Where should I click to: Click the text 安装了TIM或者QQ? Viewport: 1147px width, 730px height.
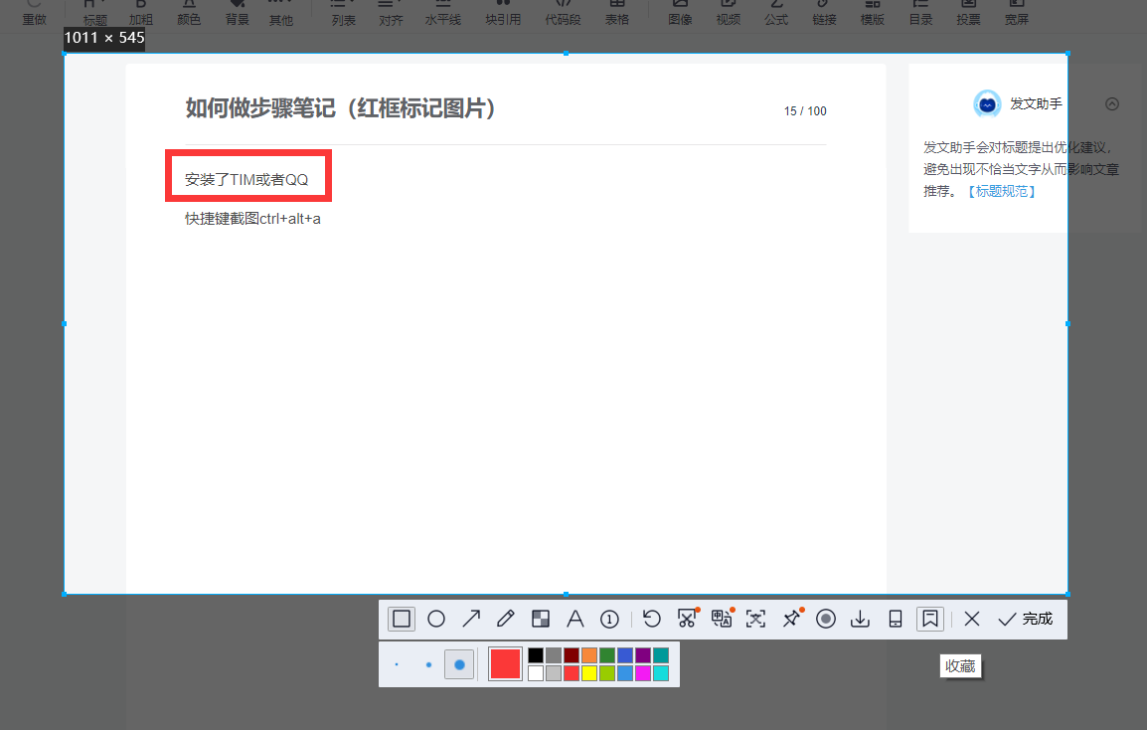click(x=246, y=179)
